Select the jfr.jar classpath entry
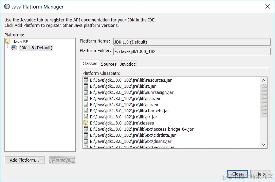 (x=124, y=117)
